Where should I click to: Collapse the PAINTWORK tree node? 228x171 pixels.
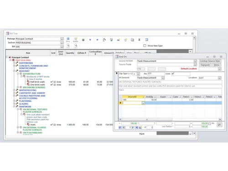click(x=14, y=106)
